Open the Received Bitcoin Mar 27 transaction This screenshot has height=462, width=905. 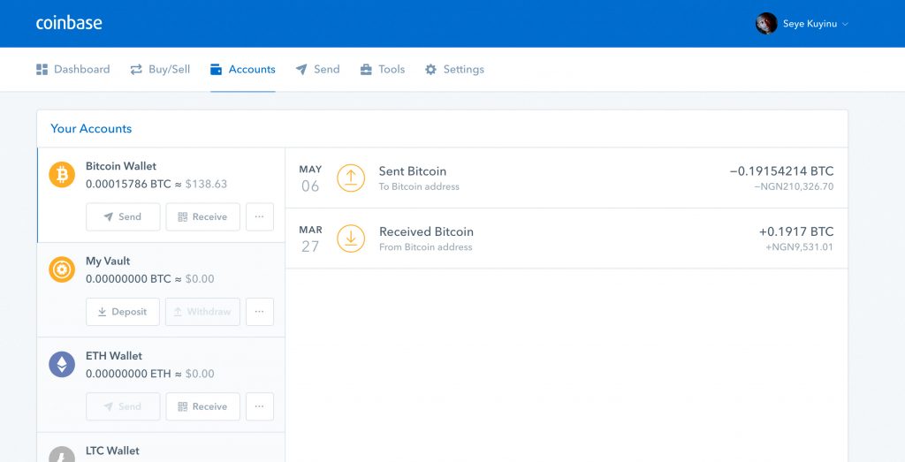click(x=567, y=239)
